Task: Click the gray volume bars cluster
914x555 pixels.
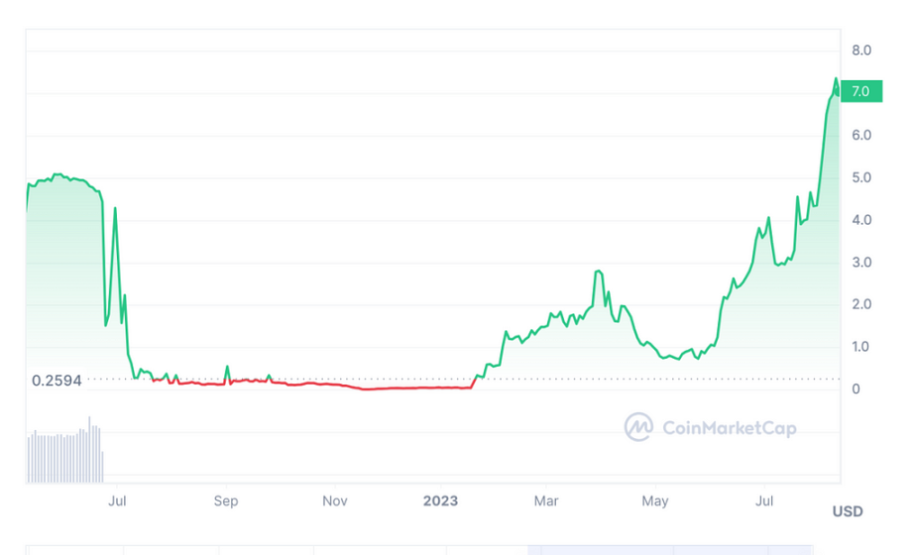Action: point(65,456)
